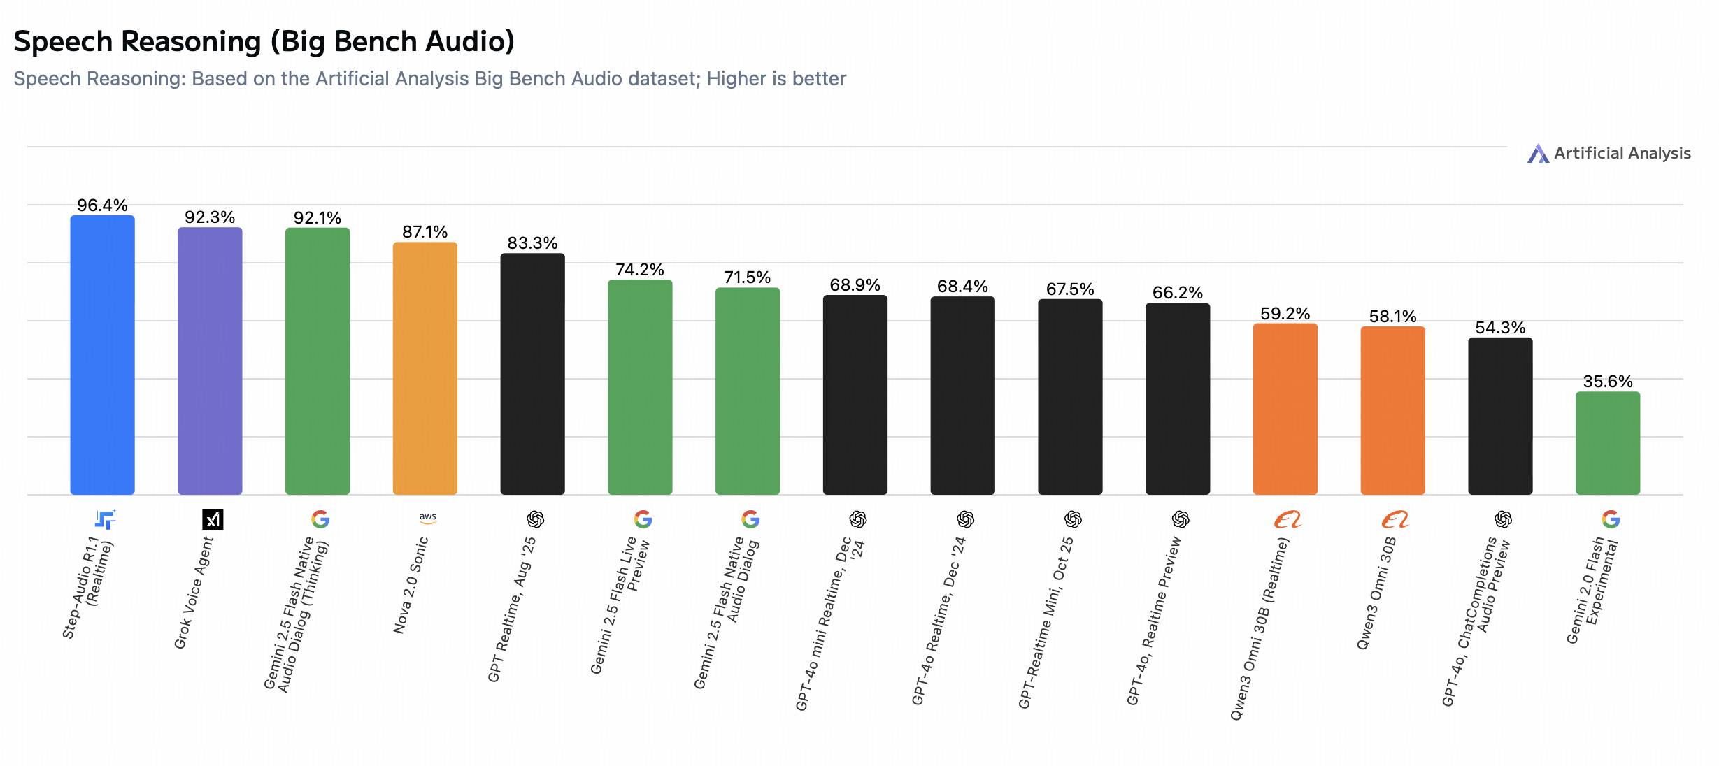Click the xAI logo under Grok bar

point(213,519)
